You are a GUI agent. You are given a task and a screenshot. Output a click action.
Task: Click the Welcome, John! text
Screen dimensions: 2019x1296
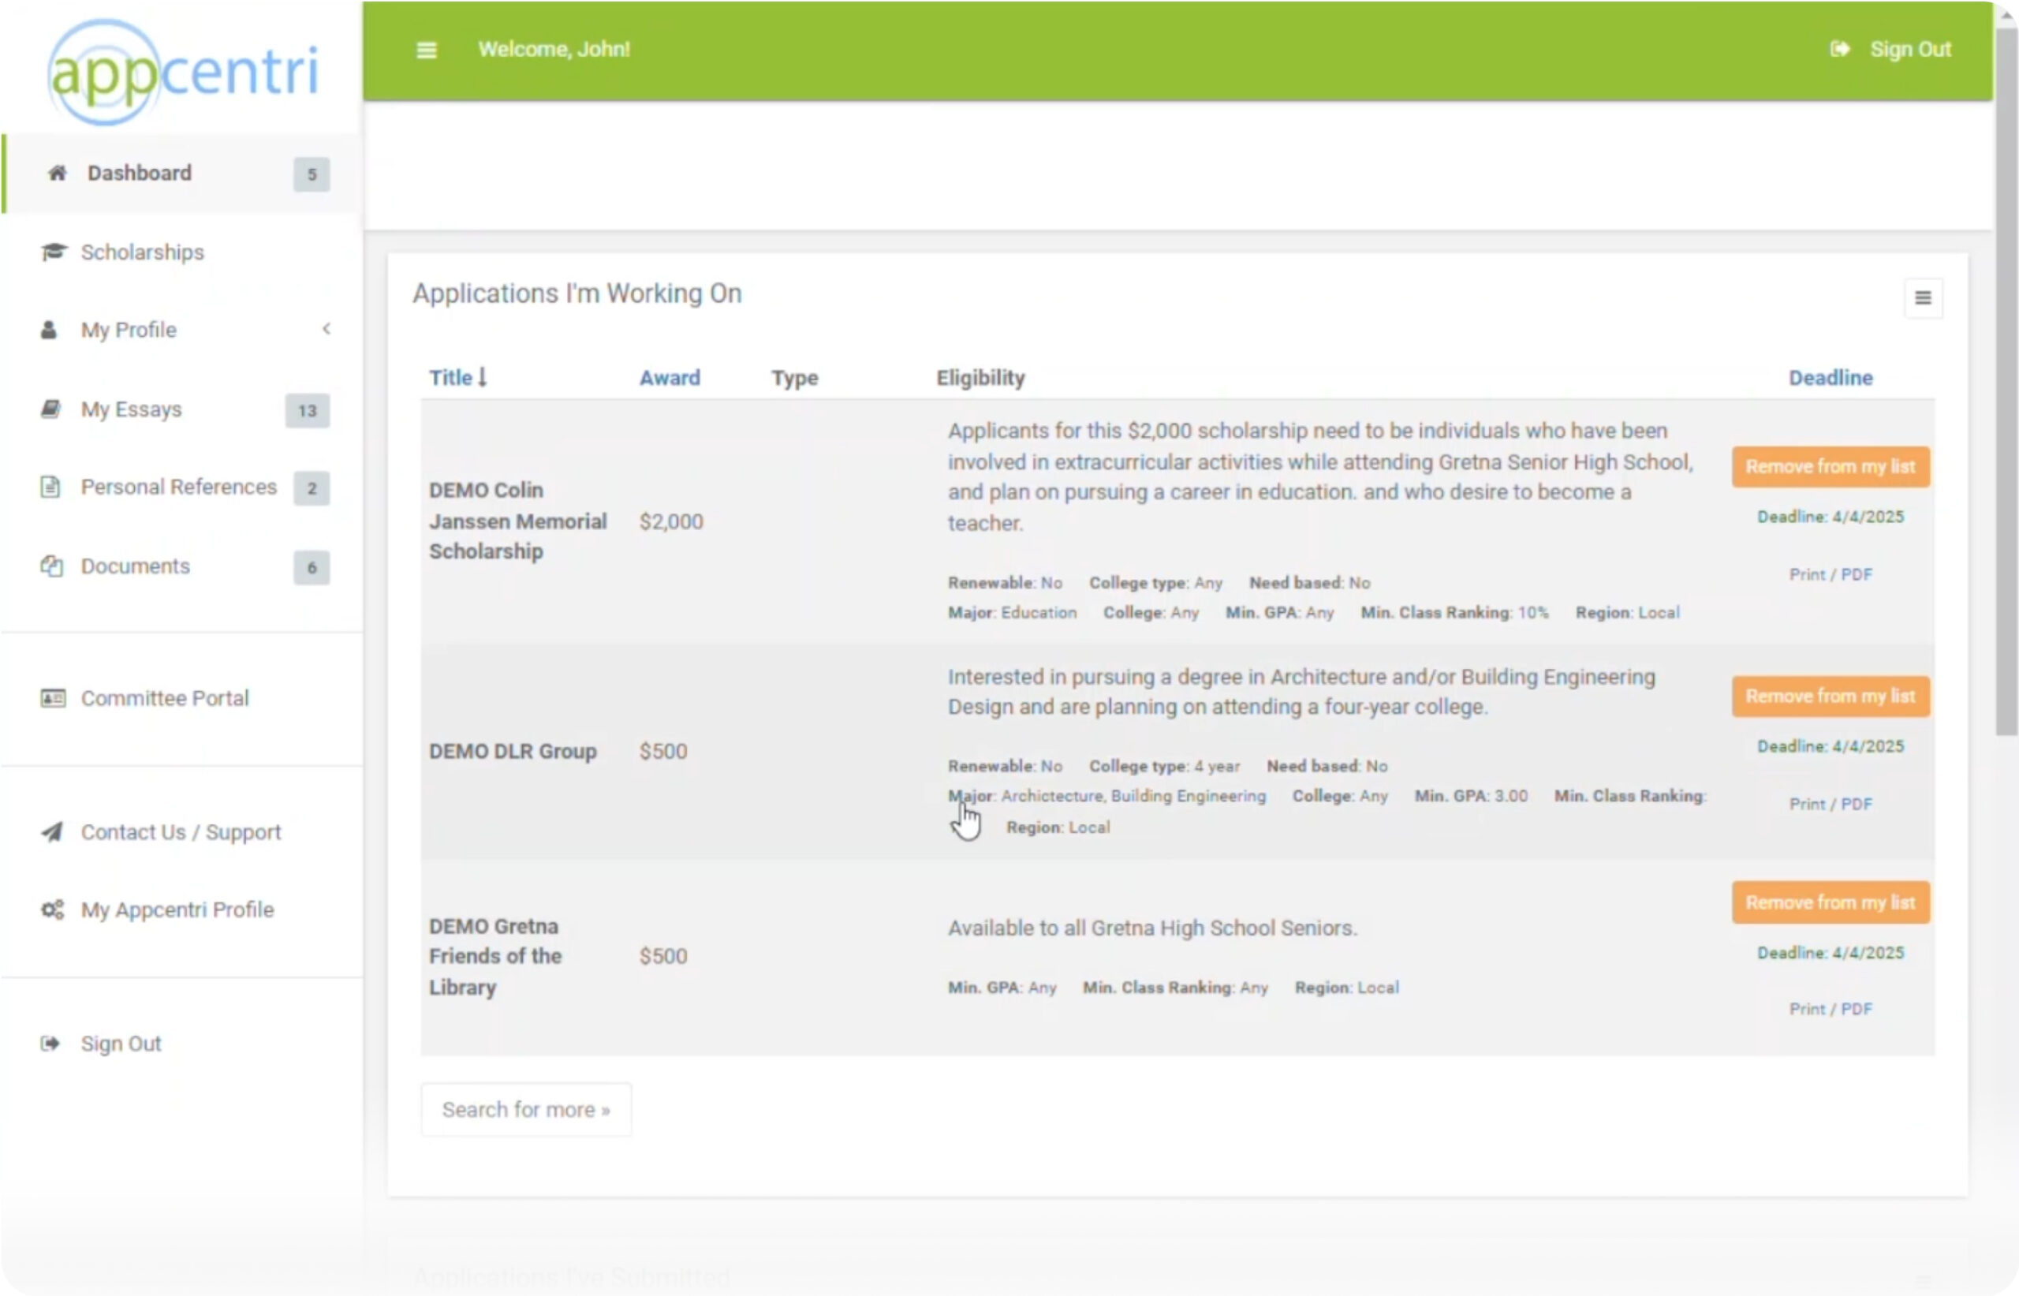click(x=554, y=49)
